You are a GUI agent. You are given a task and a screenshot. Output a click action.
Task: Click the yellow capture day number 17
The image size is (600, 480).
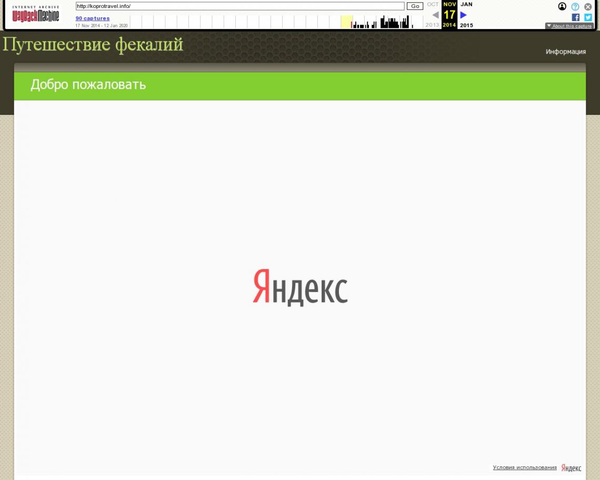[x=449, y=15]
